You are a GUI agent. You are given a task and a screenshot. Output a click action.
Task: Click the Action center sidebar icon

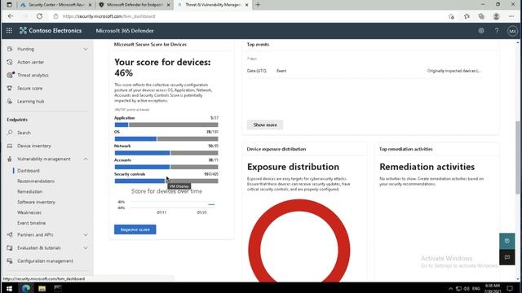click(x=10, y=62)
